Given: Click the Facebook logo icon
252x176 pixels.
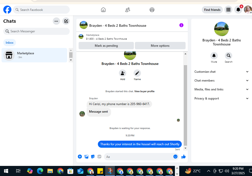Looking at the screenshot, I should click(7, 10).
